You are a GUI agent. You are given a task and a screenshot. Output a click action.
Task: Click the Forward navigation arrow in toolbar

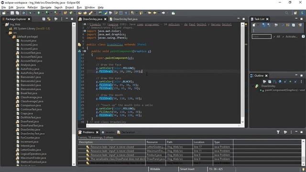point(164,13)
